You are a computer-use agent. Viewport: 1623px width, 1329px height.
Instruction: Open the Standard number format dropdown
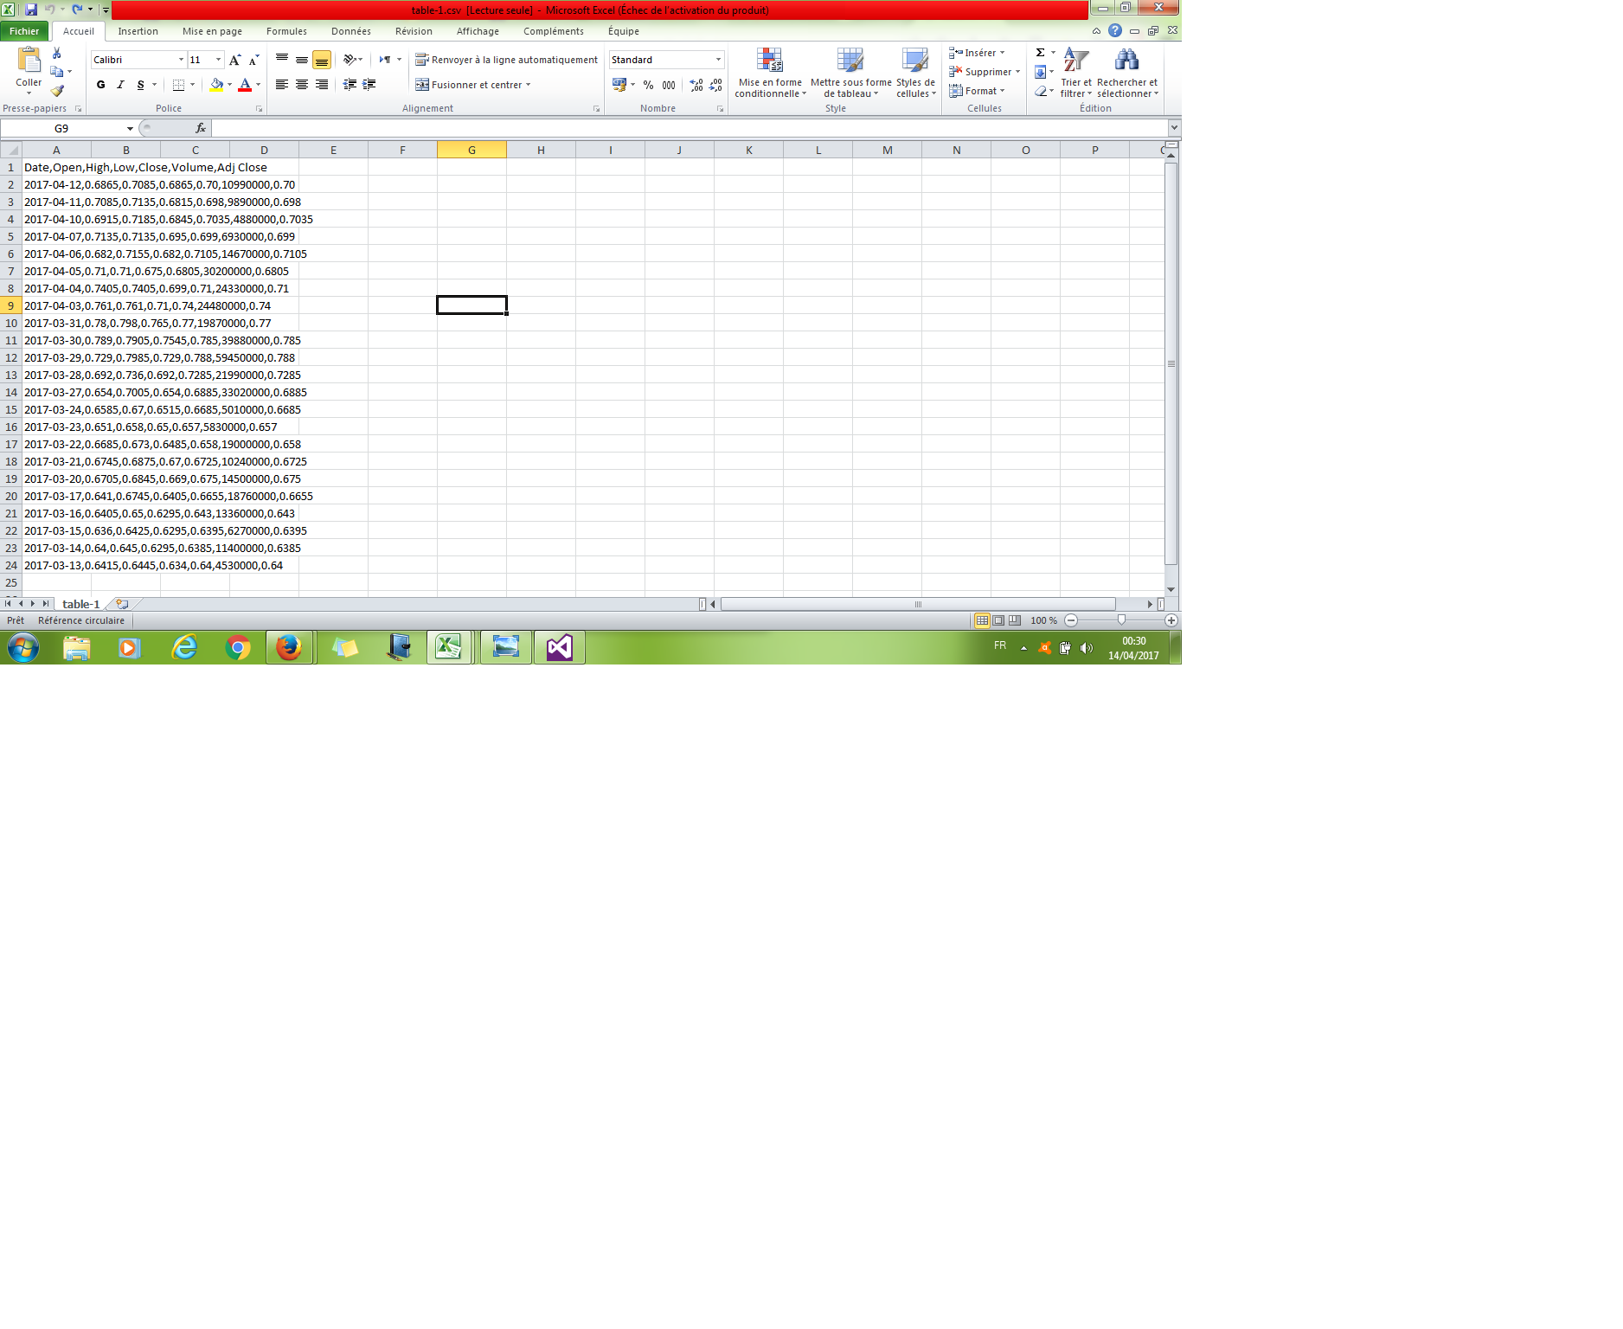pos(718,60)
